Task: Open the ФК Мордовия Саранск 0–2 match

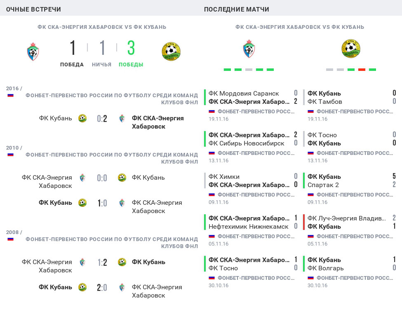Action: tap(252, 97)
